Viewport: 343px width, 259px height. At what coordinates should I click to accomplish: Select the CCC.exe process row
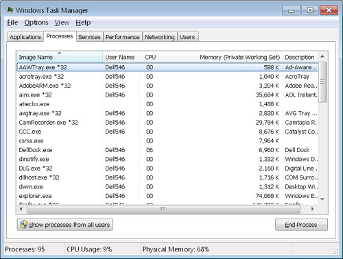pos(167,132)
